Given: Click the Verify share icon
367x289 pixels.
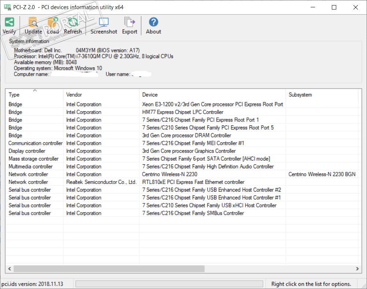Looking at the screenshot, I should [x=10, y=22].
